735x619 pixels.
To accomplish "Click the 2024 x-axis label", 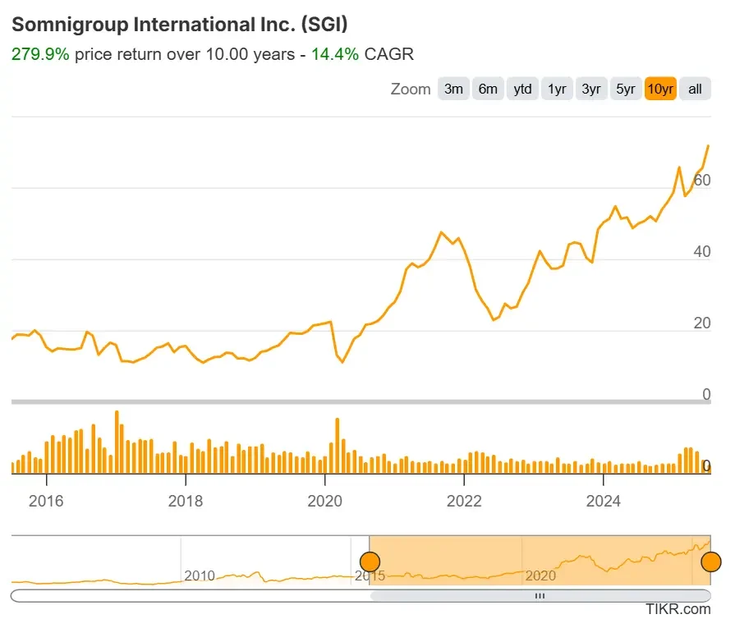I will (x=604, y=501).
